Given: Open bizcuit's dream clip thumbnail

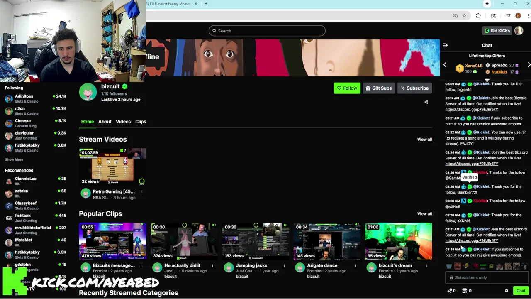Looking at the screenshot, I should point(398,241).
